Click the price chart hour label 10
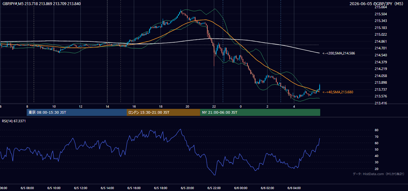408x191 pixels. click(x=54, y=106)
